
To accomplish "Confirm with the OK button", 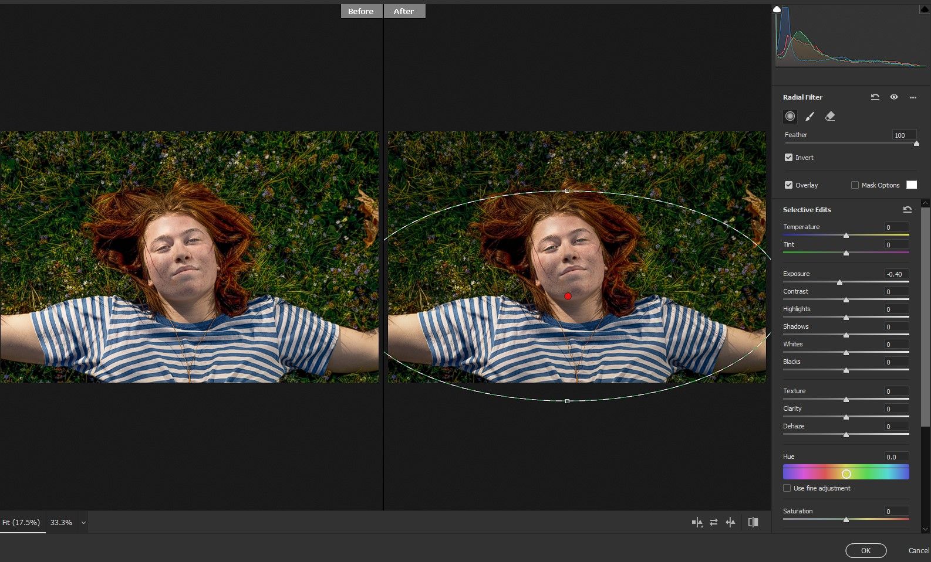I will 866,550.
